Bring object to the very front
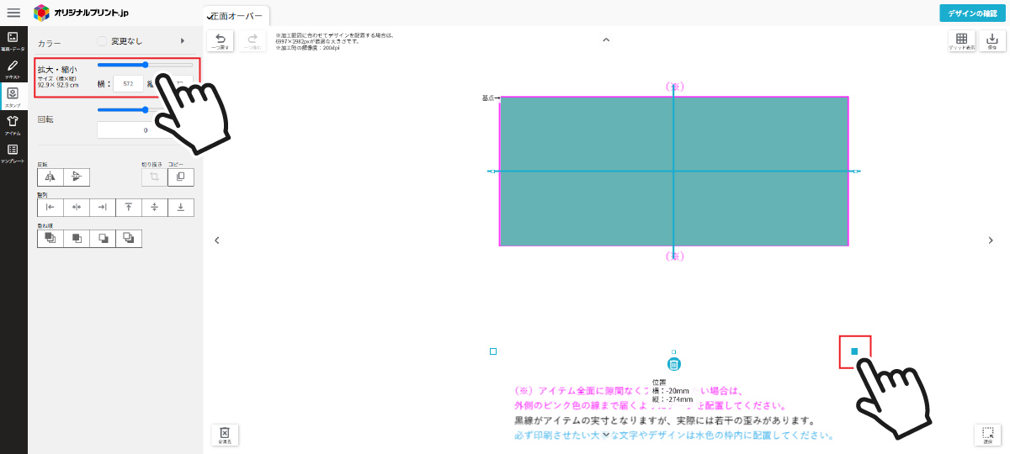 [x=50, y=239]
